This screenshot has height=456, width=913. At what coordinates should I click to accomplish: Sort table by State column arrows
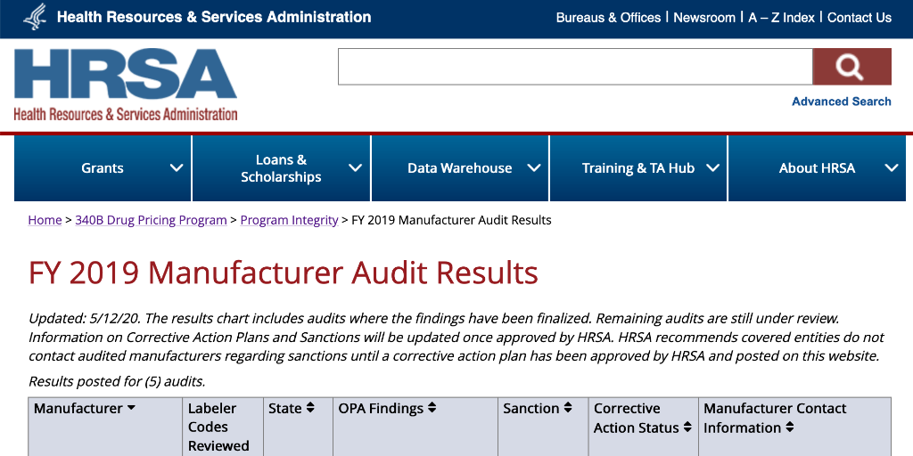tap(310, 408)
